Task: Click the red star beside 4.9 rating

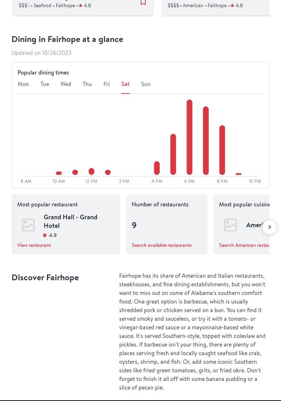Action: [45, 235]
